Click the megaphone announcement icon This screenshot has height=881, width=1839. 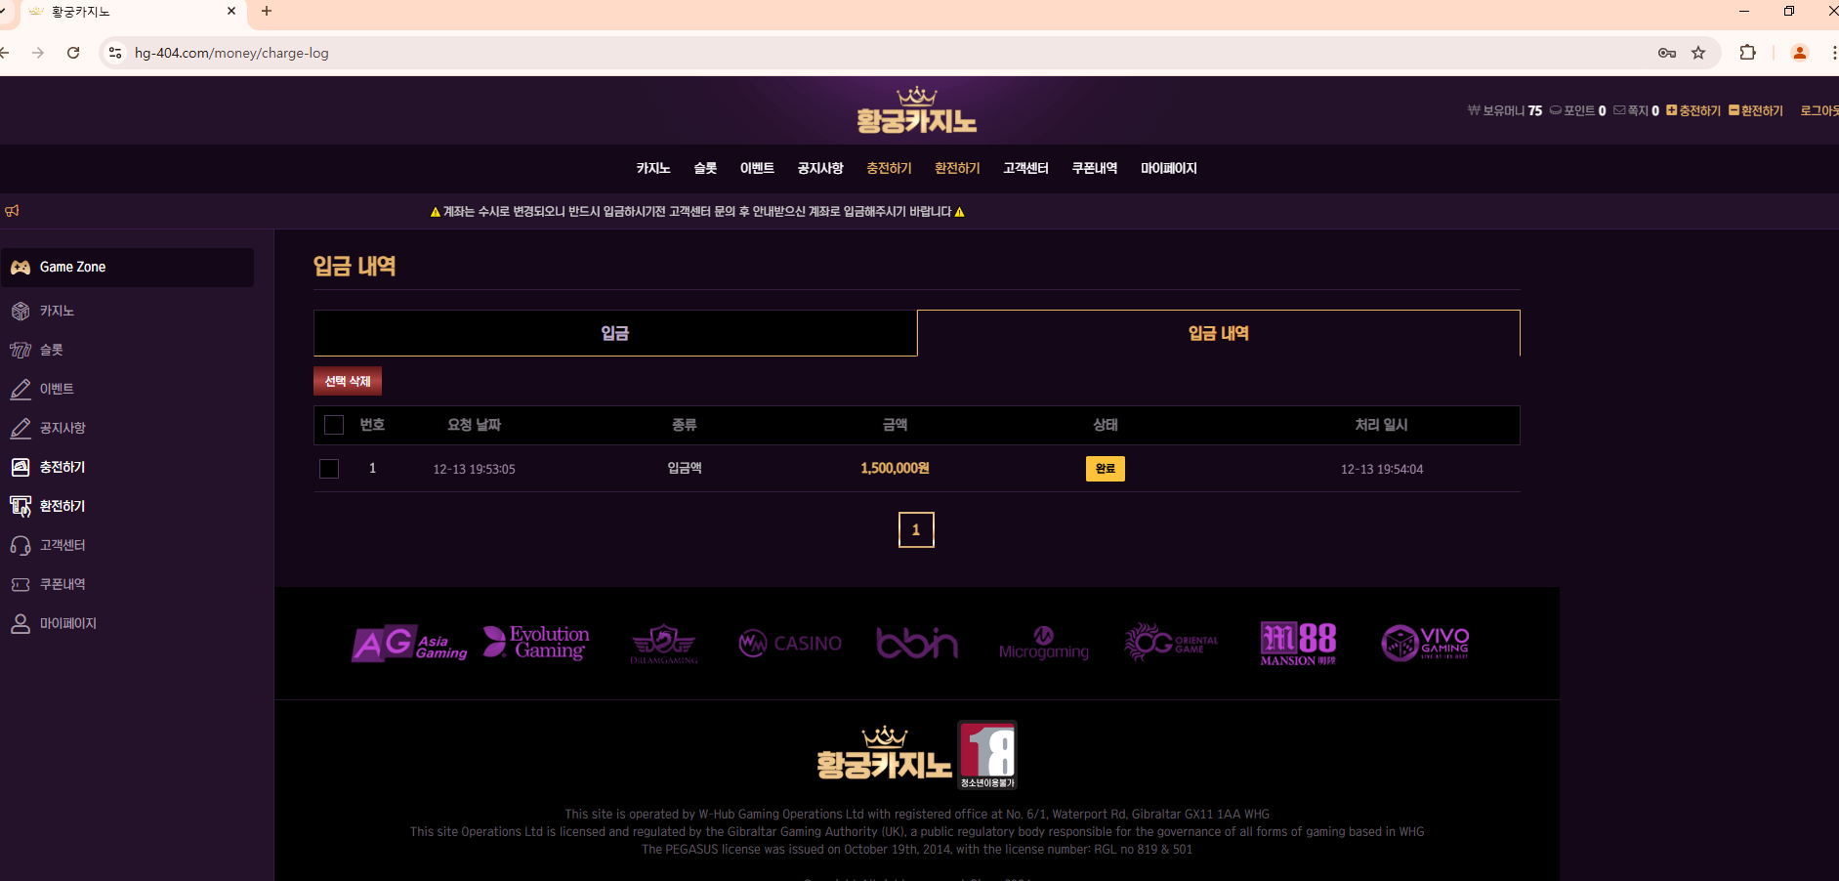point(13,211)
